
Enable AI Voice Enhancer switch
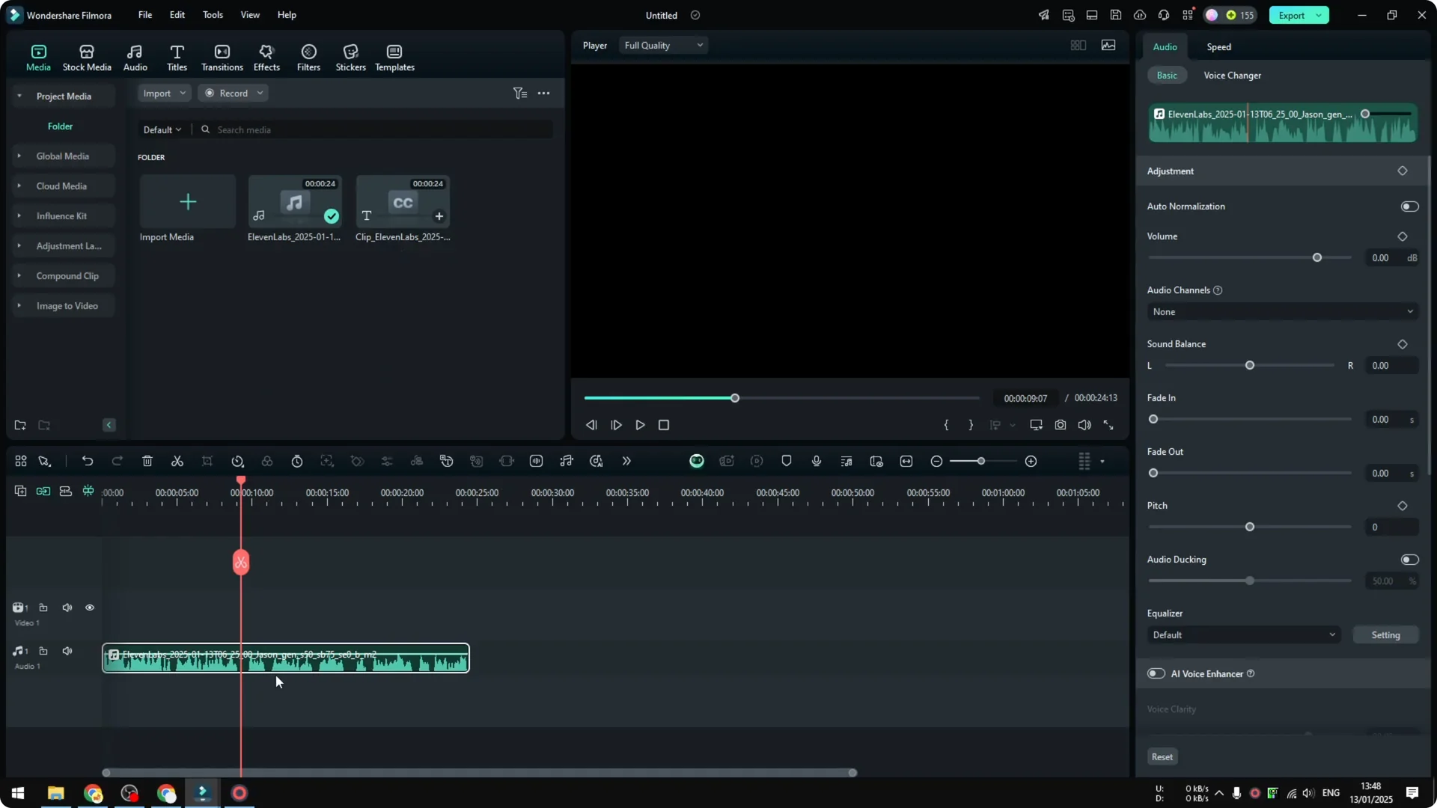point(1156,673)
